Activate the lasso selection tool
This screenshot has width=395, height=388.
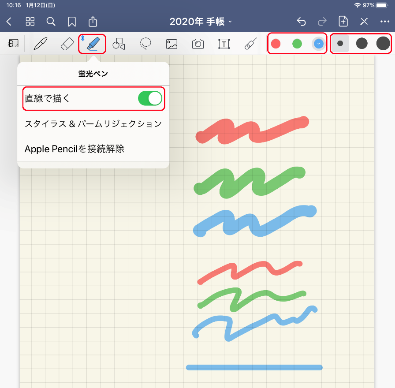click(x=145, y=44)
